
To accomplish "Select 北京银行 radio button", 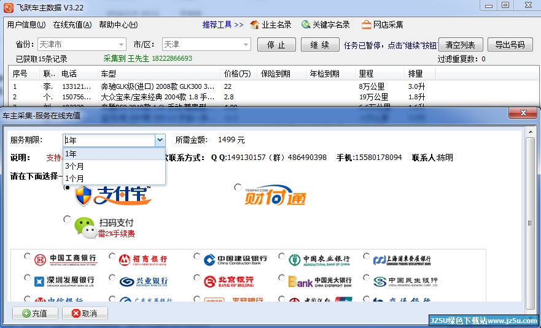I will [197, 277].
